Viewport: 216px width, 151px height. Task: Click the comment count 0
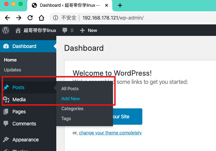pos(72,31)
